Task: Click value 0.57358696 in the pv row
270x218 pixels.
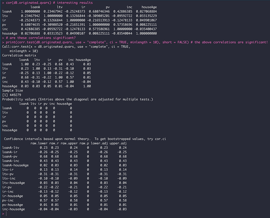Action: click(123, 24)
